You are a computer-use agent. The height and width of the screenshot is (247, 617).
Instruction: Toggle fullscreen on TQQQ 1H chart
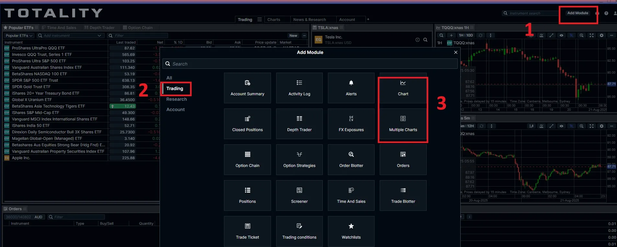click(x=591, y=36)
